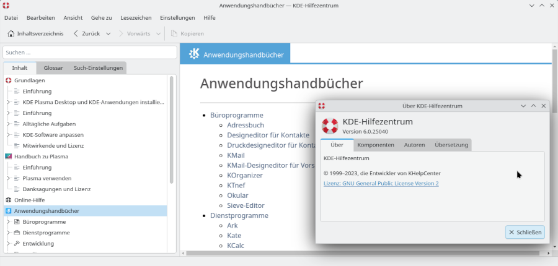Screen dimensions: 558x266
Task: Switch to the Glossar tab
Action: [53, 68]
